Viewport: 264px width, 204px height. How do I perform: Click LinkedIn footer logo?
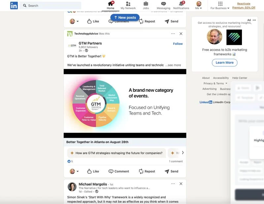pos(206,102)
